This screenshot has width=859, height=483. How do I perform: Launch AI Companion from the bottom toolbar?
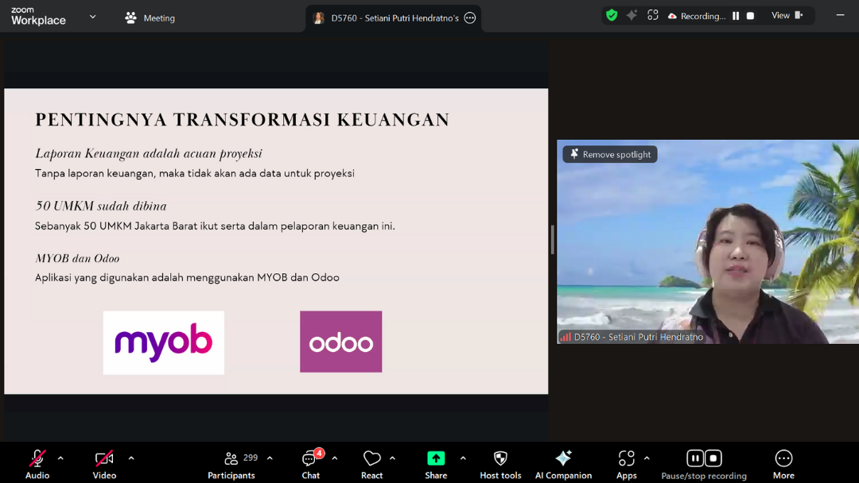pyautogui.click(x=563, y=458)
